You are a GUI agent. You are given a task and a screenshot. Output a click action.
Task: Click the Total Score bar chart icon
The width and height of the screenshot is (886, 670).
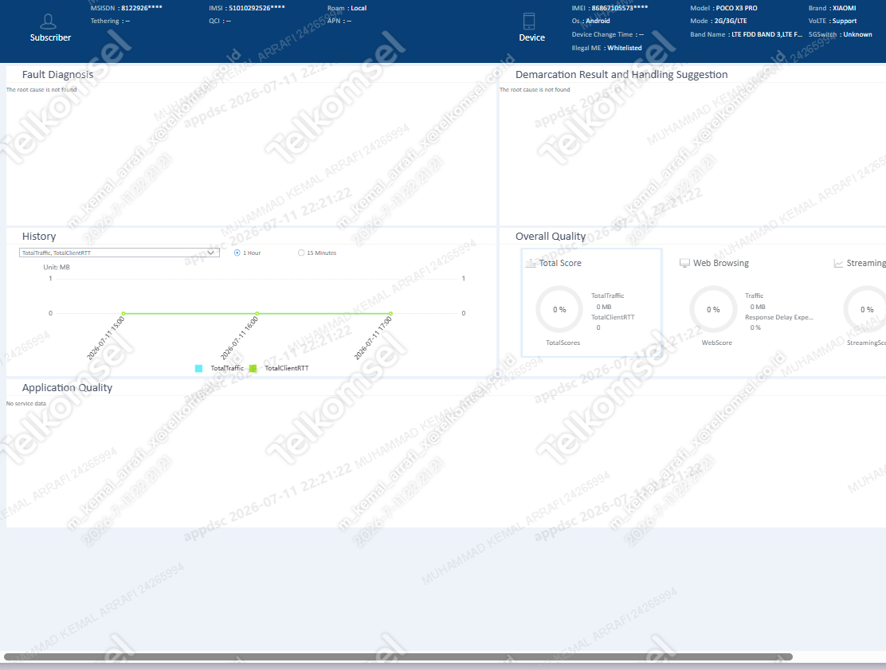531,263
